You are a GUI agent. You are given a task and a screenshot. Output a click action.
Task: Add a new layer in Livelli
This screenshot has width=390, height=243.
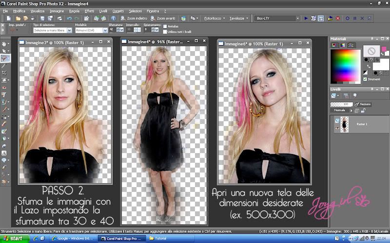tap(333, 95)
